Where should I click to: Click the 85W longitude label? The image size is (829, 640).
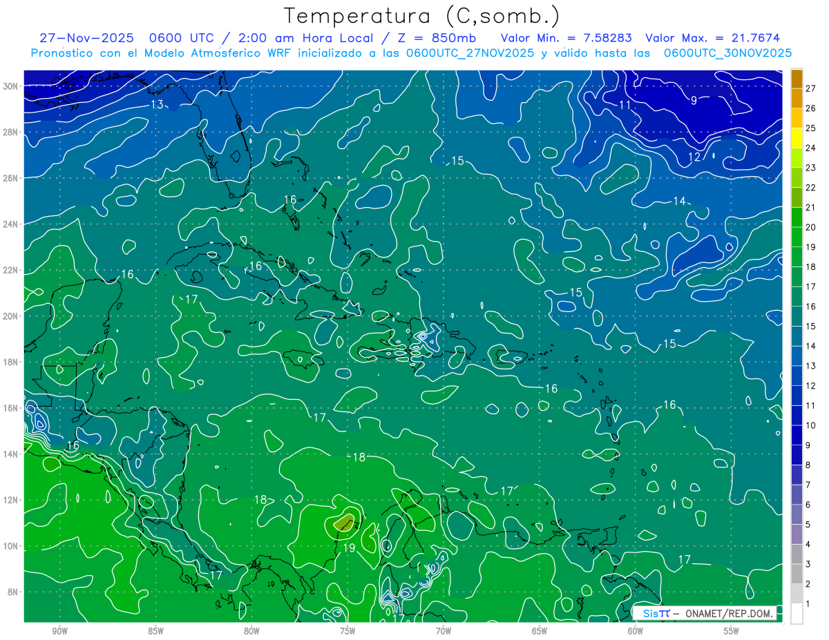(155, 631)
